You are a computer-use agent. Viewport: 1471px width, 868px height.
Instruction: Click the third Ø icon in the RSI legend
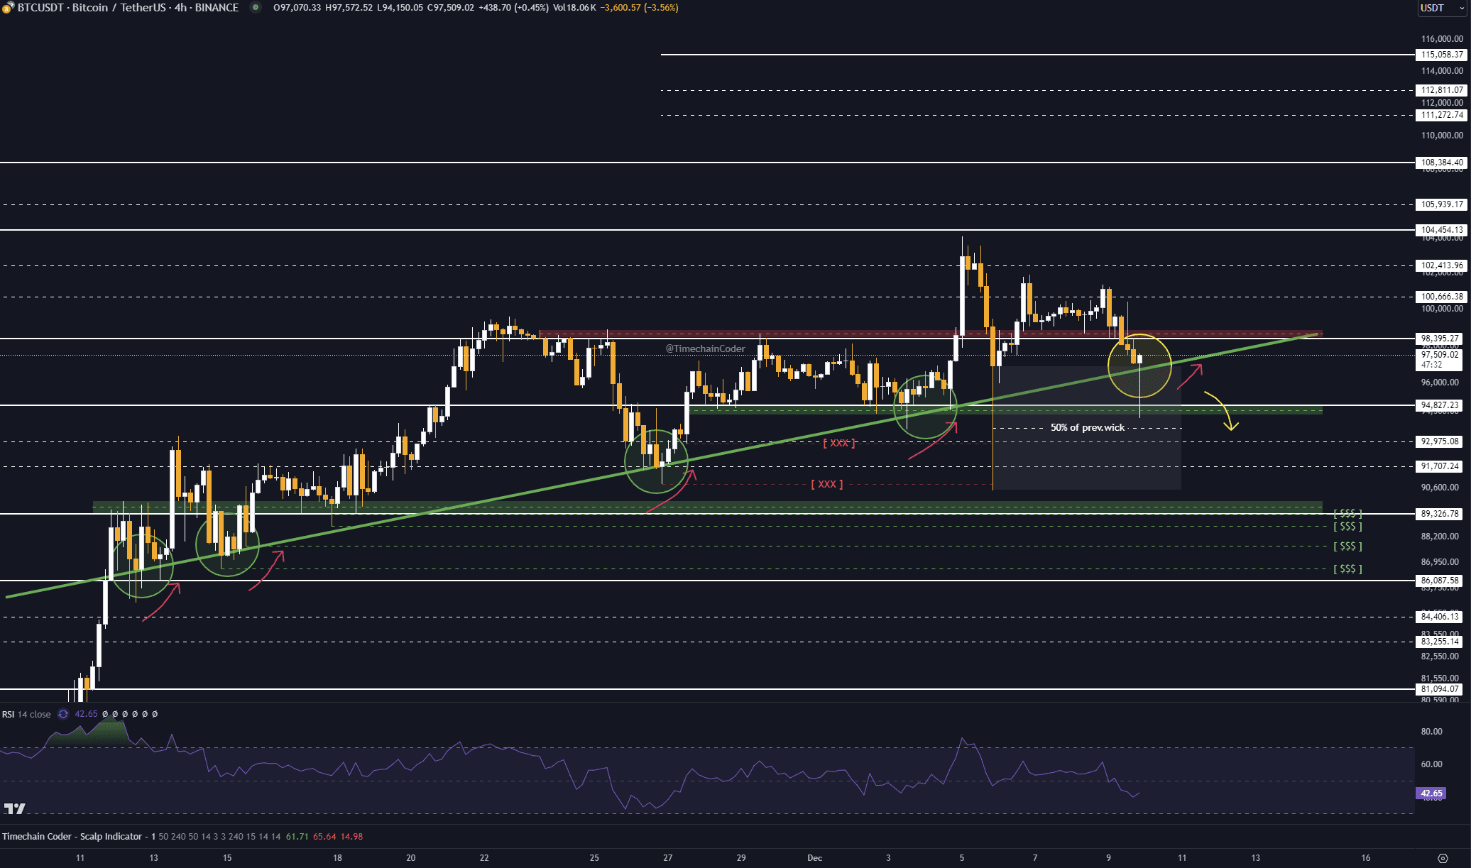coord(125,714)
